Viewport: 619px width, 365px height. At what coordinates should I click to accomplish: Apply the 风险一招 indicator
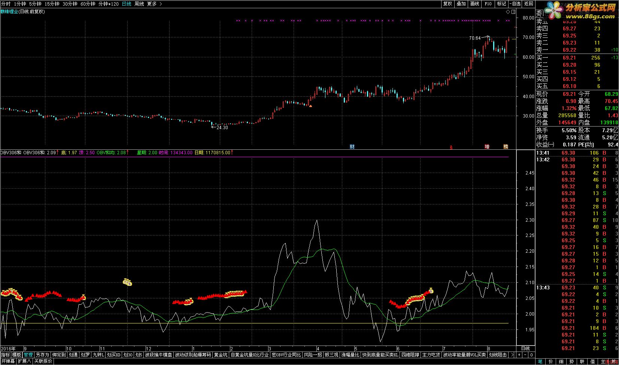313,355
